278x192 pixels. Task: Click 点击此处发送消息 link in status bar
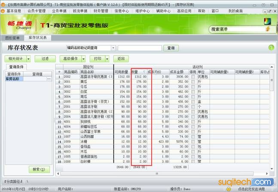point(251,189)
